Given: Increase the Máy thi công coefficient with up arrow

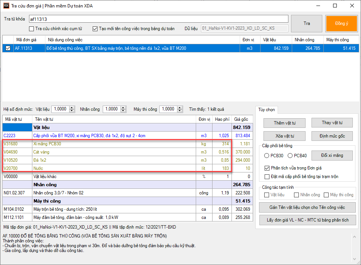Looking at the screenshot, I should pyautogui.click(x=180, y=107).
